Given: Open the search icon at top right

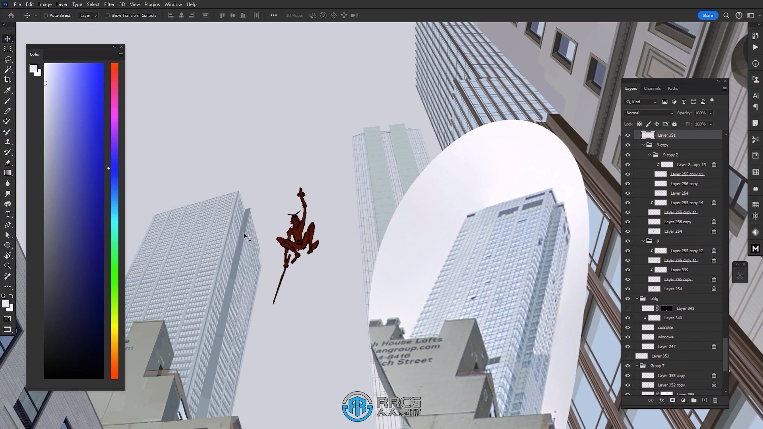Looking at the screenshot, I should pos(726,15).
